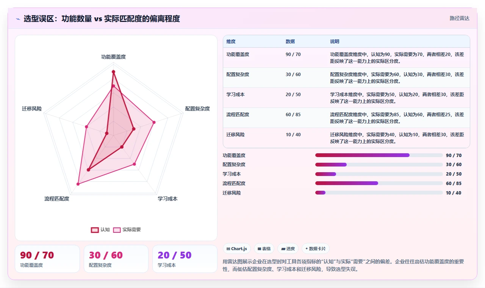Click the table value 10 / 40
This screenshot has height=288, width=485.
tap(293, 135)
